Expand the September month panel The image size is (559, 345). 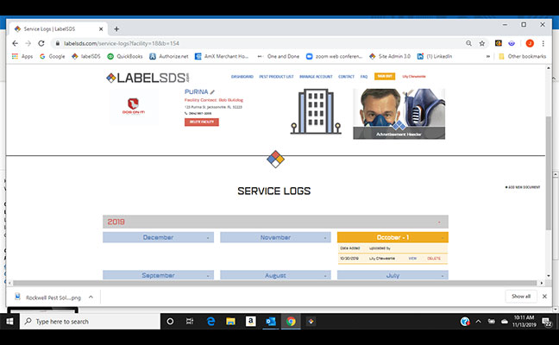[158, 275]
